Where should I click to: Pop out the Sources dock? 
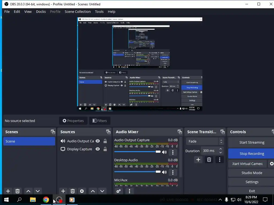tap(108, 132)
